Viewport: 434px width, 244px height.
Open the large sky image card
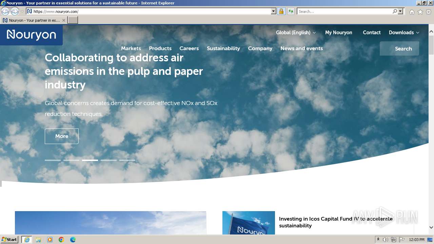click(111, 223)
